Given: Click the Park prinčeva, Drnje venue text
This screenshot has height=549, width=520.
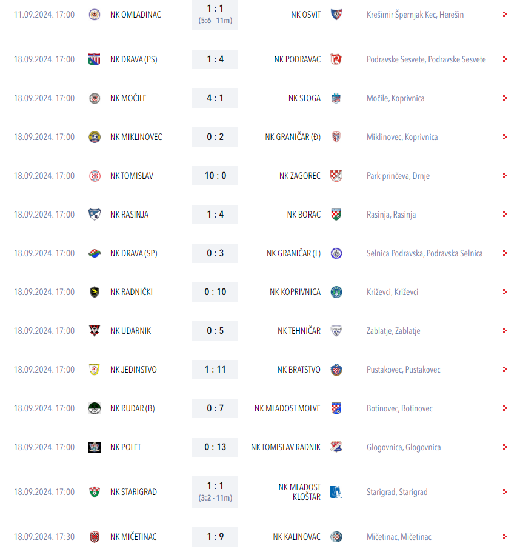Looking at the screenshot, I should point(398,176).
